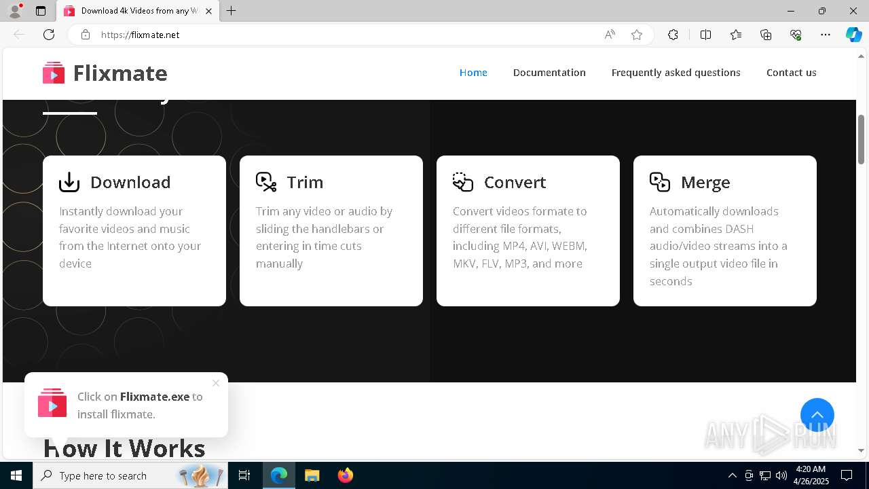Click the Flixmate brand name text
The width and height of the screenshot is (869, 489).
pyautogui.click(x=120, y=73)
